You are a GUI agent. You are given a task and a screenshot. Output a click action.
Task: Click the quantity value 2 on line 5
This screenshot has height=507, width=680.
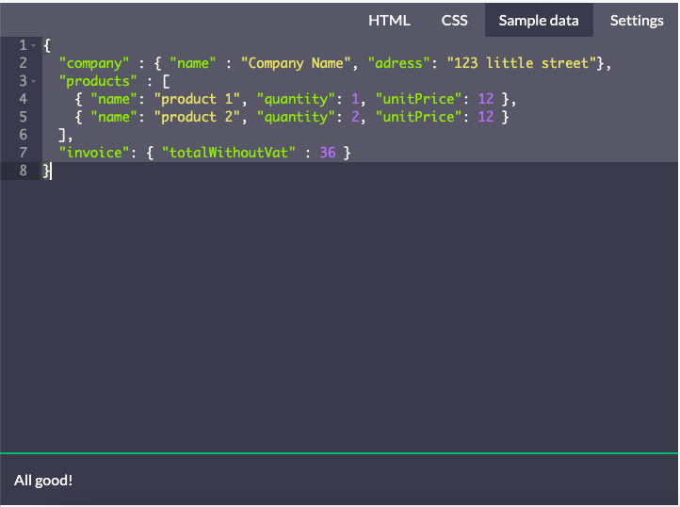pos(355,117)
